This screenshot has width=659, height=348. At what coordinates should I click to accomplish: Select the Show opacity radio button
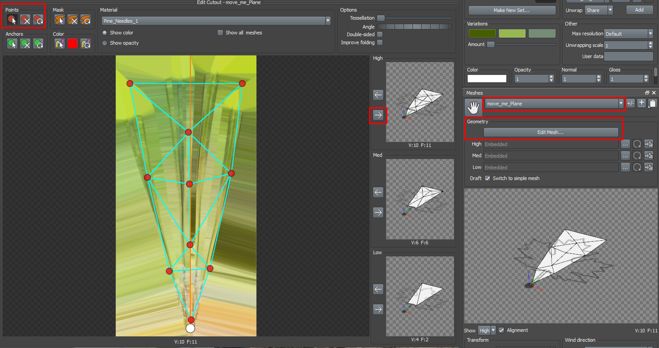coord(105,43)
